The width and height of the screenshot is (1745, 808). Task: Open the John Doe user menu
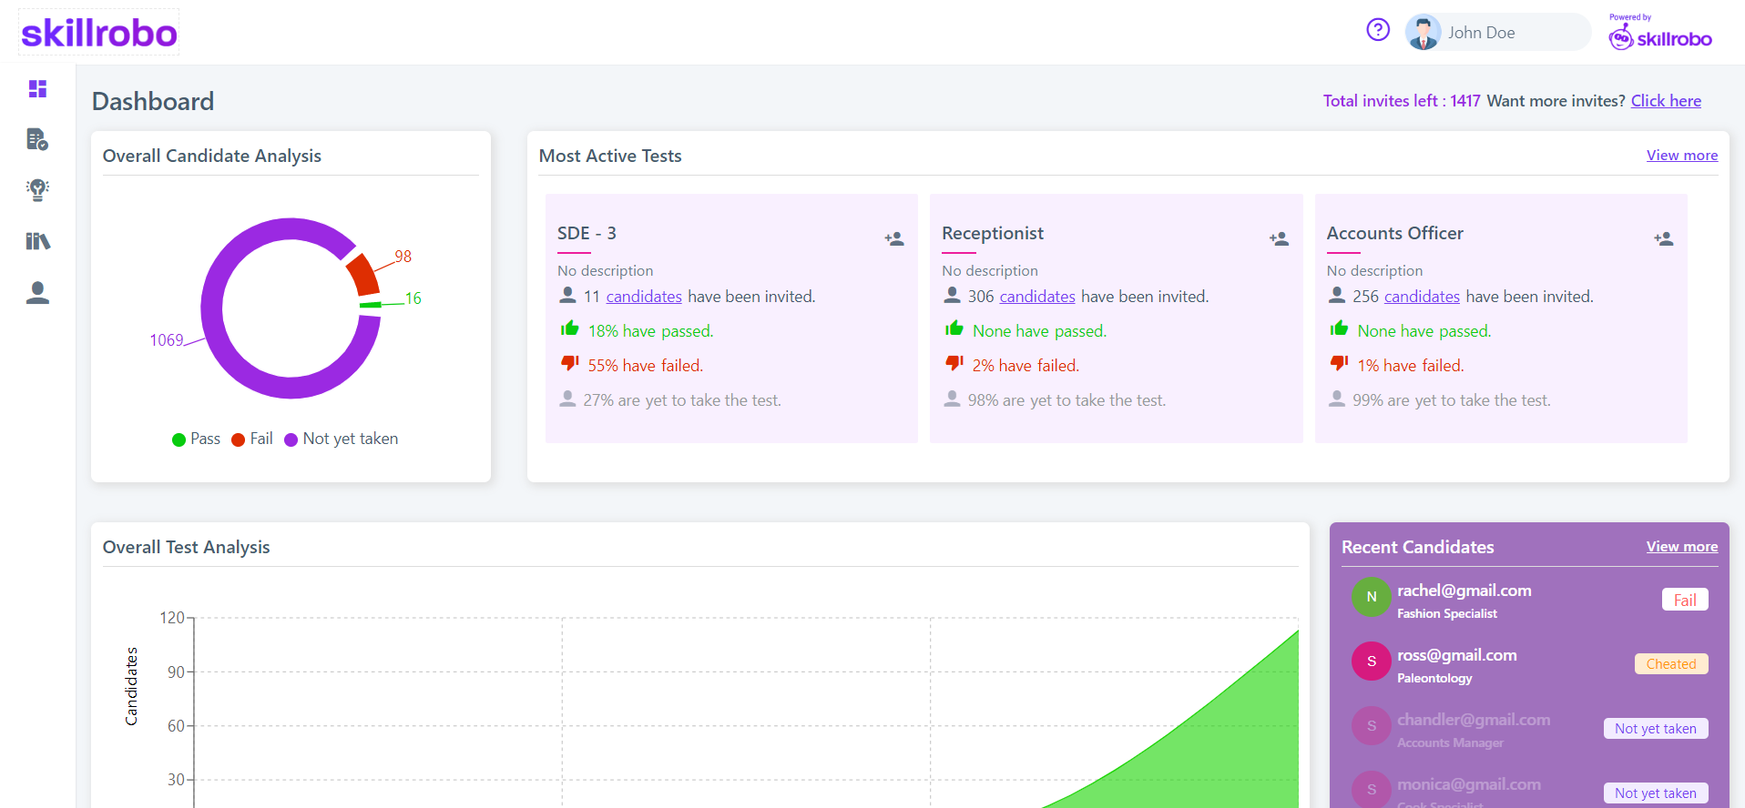click(x=1497, y=32)
